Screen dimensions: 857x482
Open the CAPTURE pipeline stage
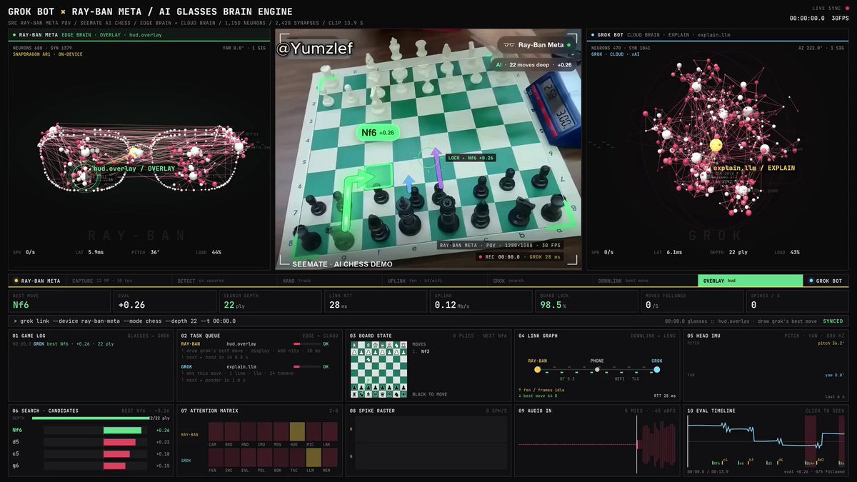click(x=118, y=281)
